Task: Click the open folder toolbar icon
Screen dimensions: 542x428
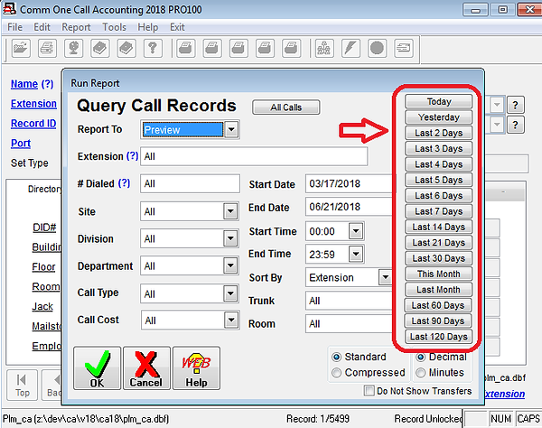Action: point(21,48)
